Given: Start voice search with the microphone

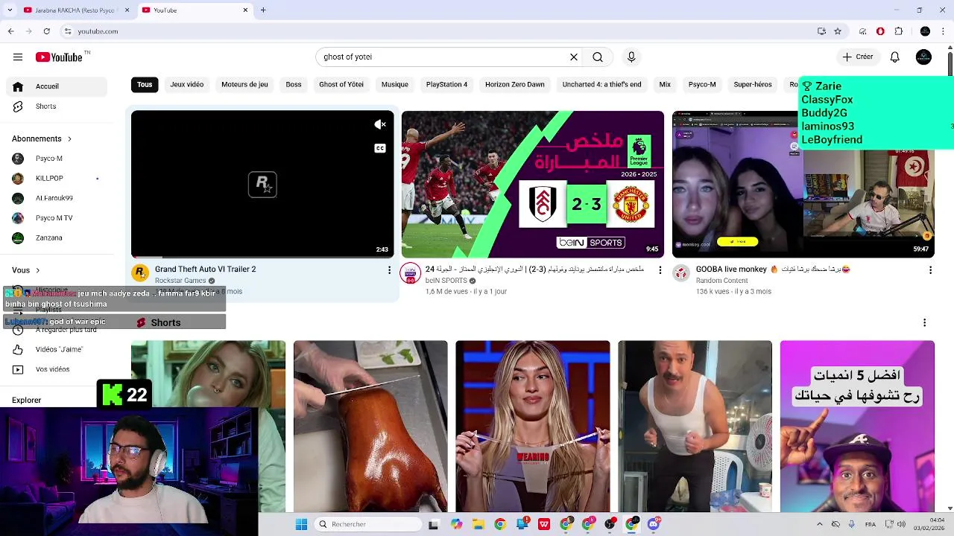Looking at the screenshot, I should pyautogui.click(x=631, y=57).
